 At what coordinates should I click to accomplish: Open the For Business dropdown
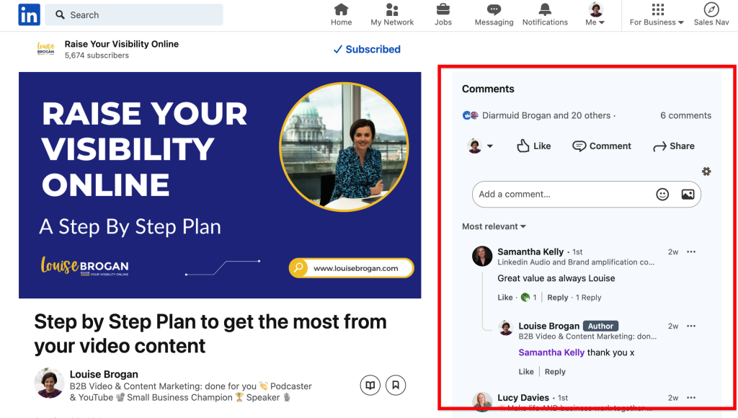[x=657, y=14]
